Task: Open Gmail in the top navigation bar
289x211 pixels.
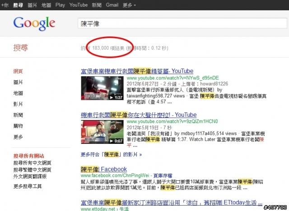Action: click(112, 5)
